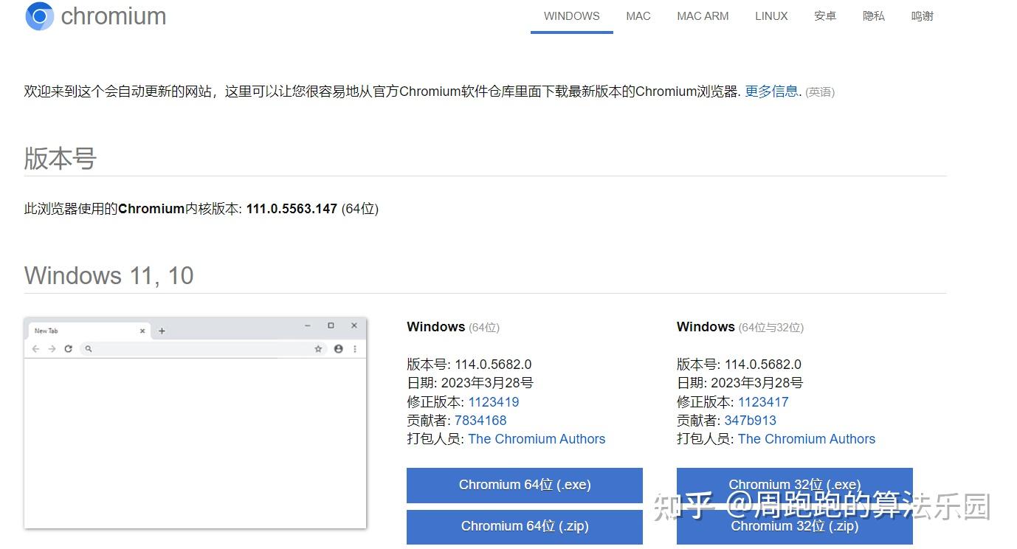Viewport: 1017px width, 549px height.
Task: Click 日期: 2023年3月28号 under Windows 64位
Action: coord(470,383)
